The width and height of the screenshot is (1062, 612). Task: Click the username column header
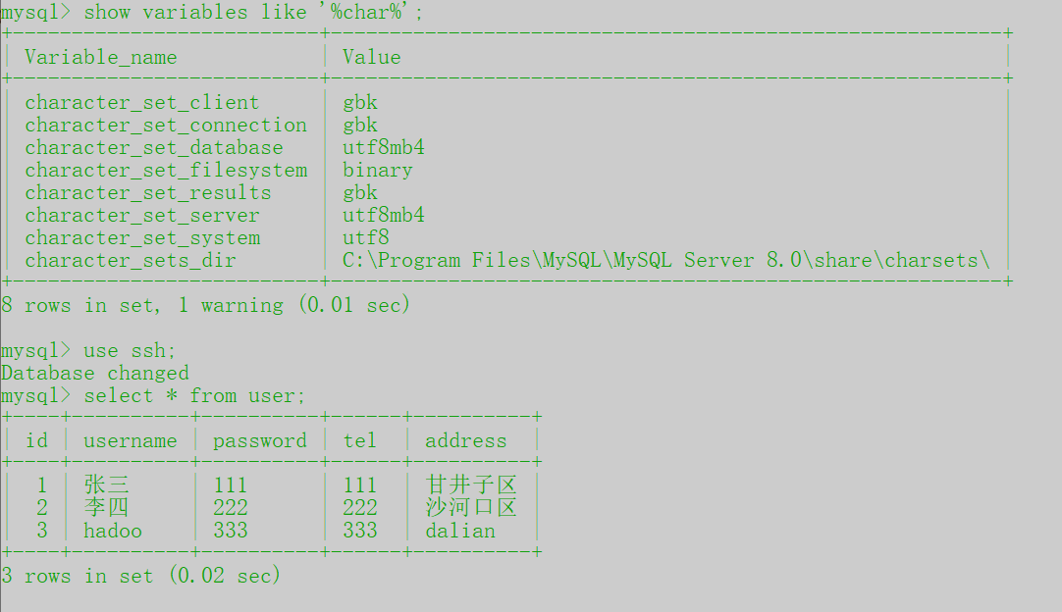(131, 440)
